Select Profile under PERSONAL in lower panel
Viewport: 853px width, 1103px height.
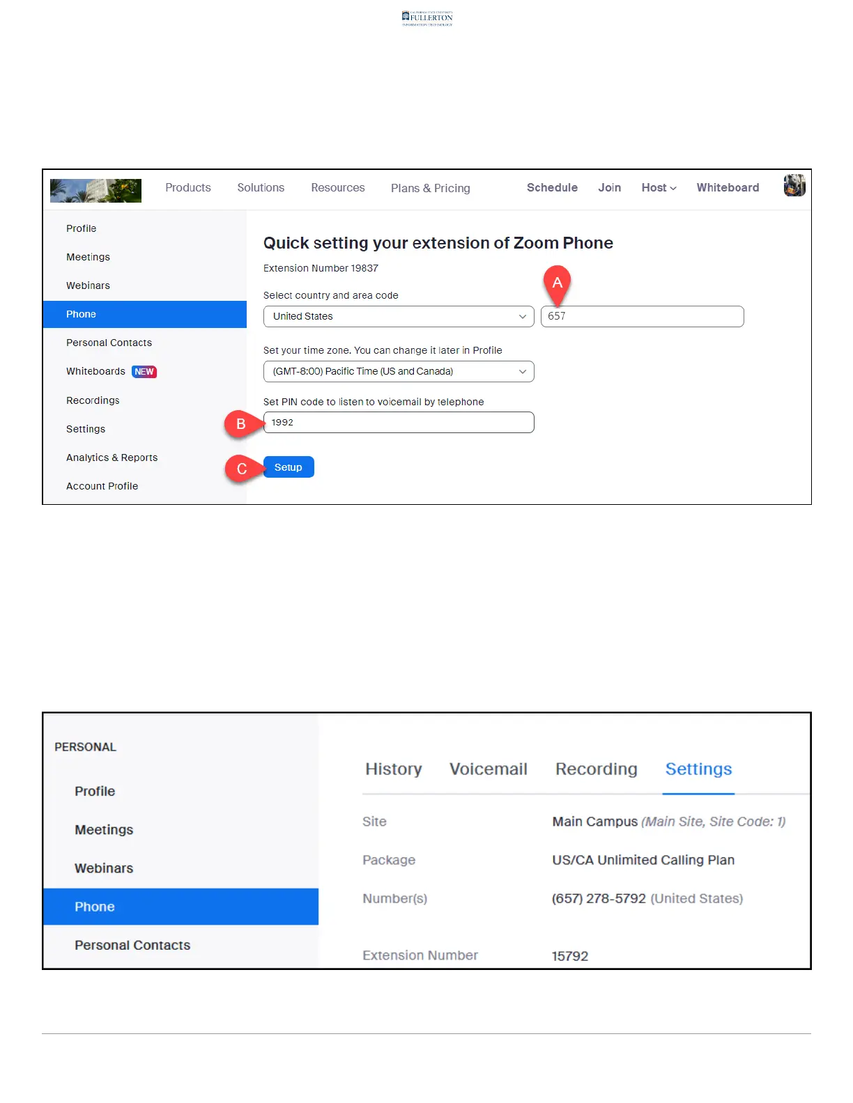95,792
